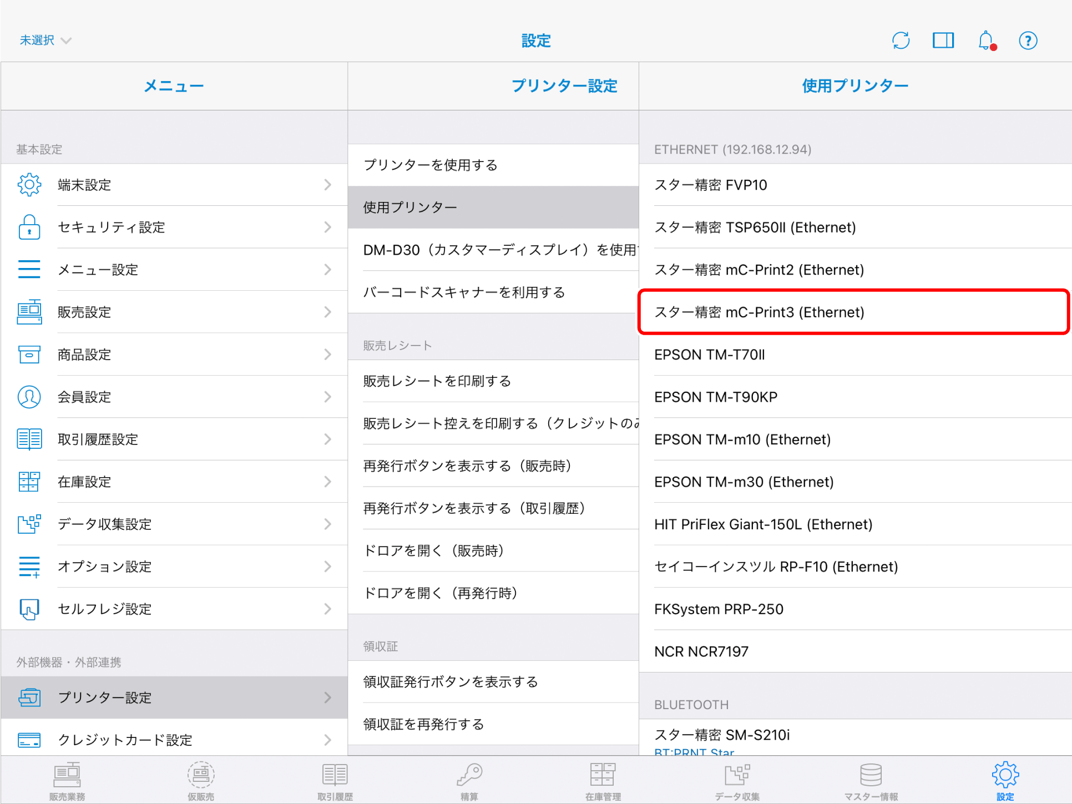
Task: Click the 販売設定 register icon
Action: [x=29, y=312]
